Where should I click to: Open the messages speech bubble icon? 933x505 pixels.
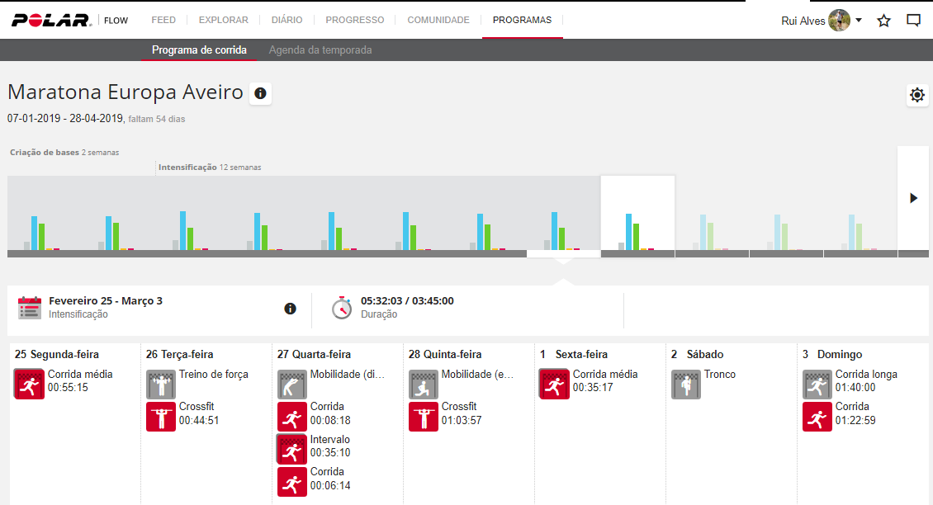[913, 21]
